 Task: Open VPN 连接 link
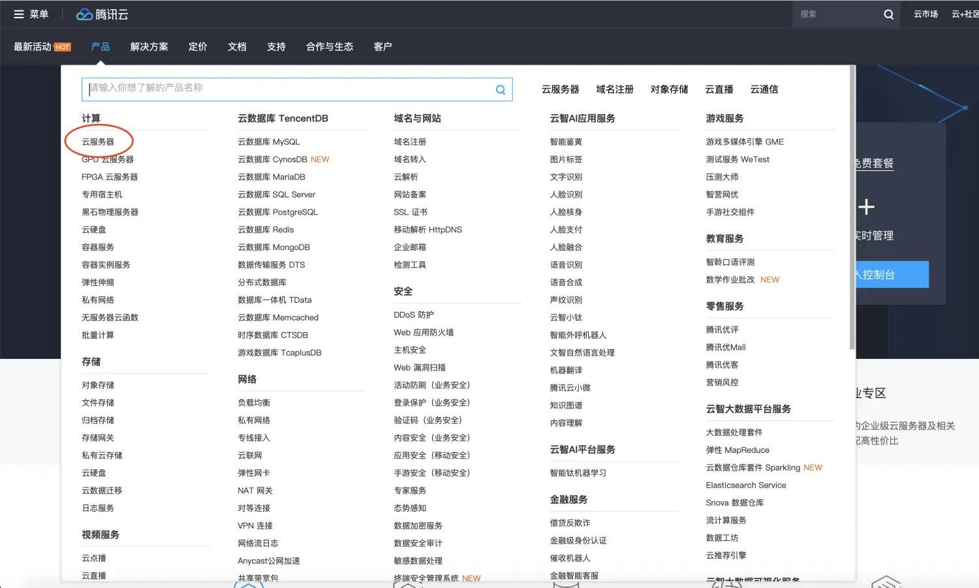coord(255,526)
